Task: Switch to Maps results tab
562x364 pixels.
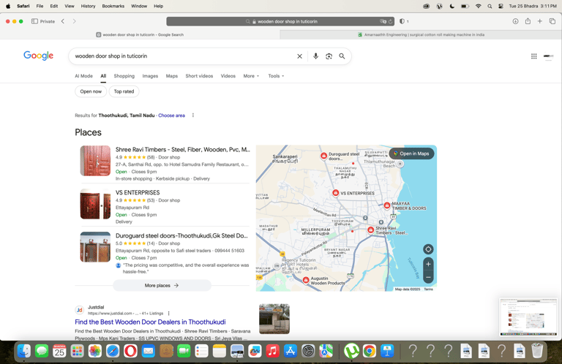Action: [172, 76]
